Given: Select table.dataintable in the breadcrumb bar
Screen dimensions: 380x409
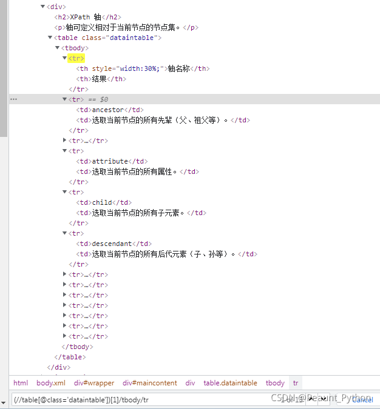Looking at the screenshot, I should 230,383.
